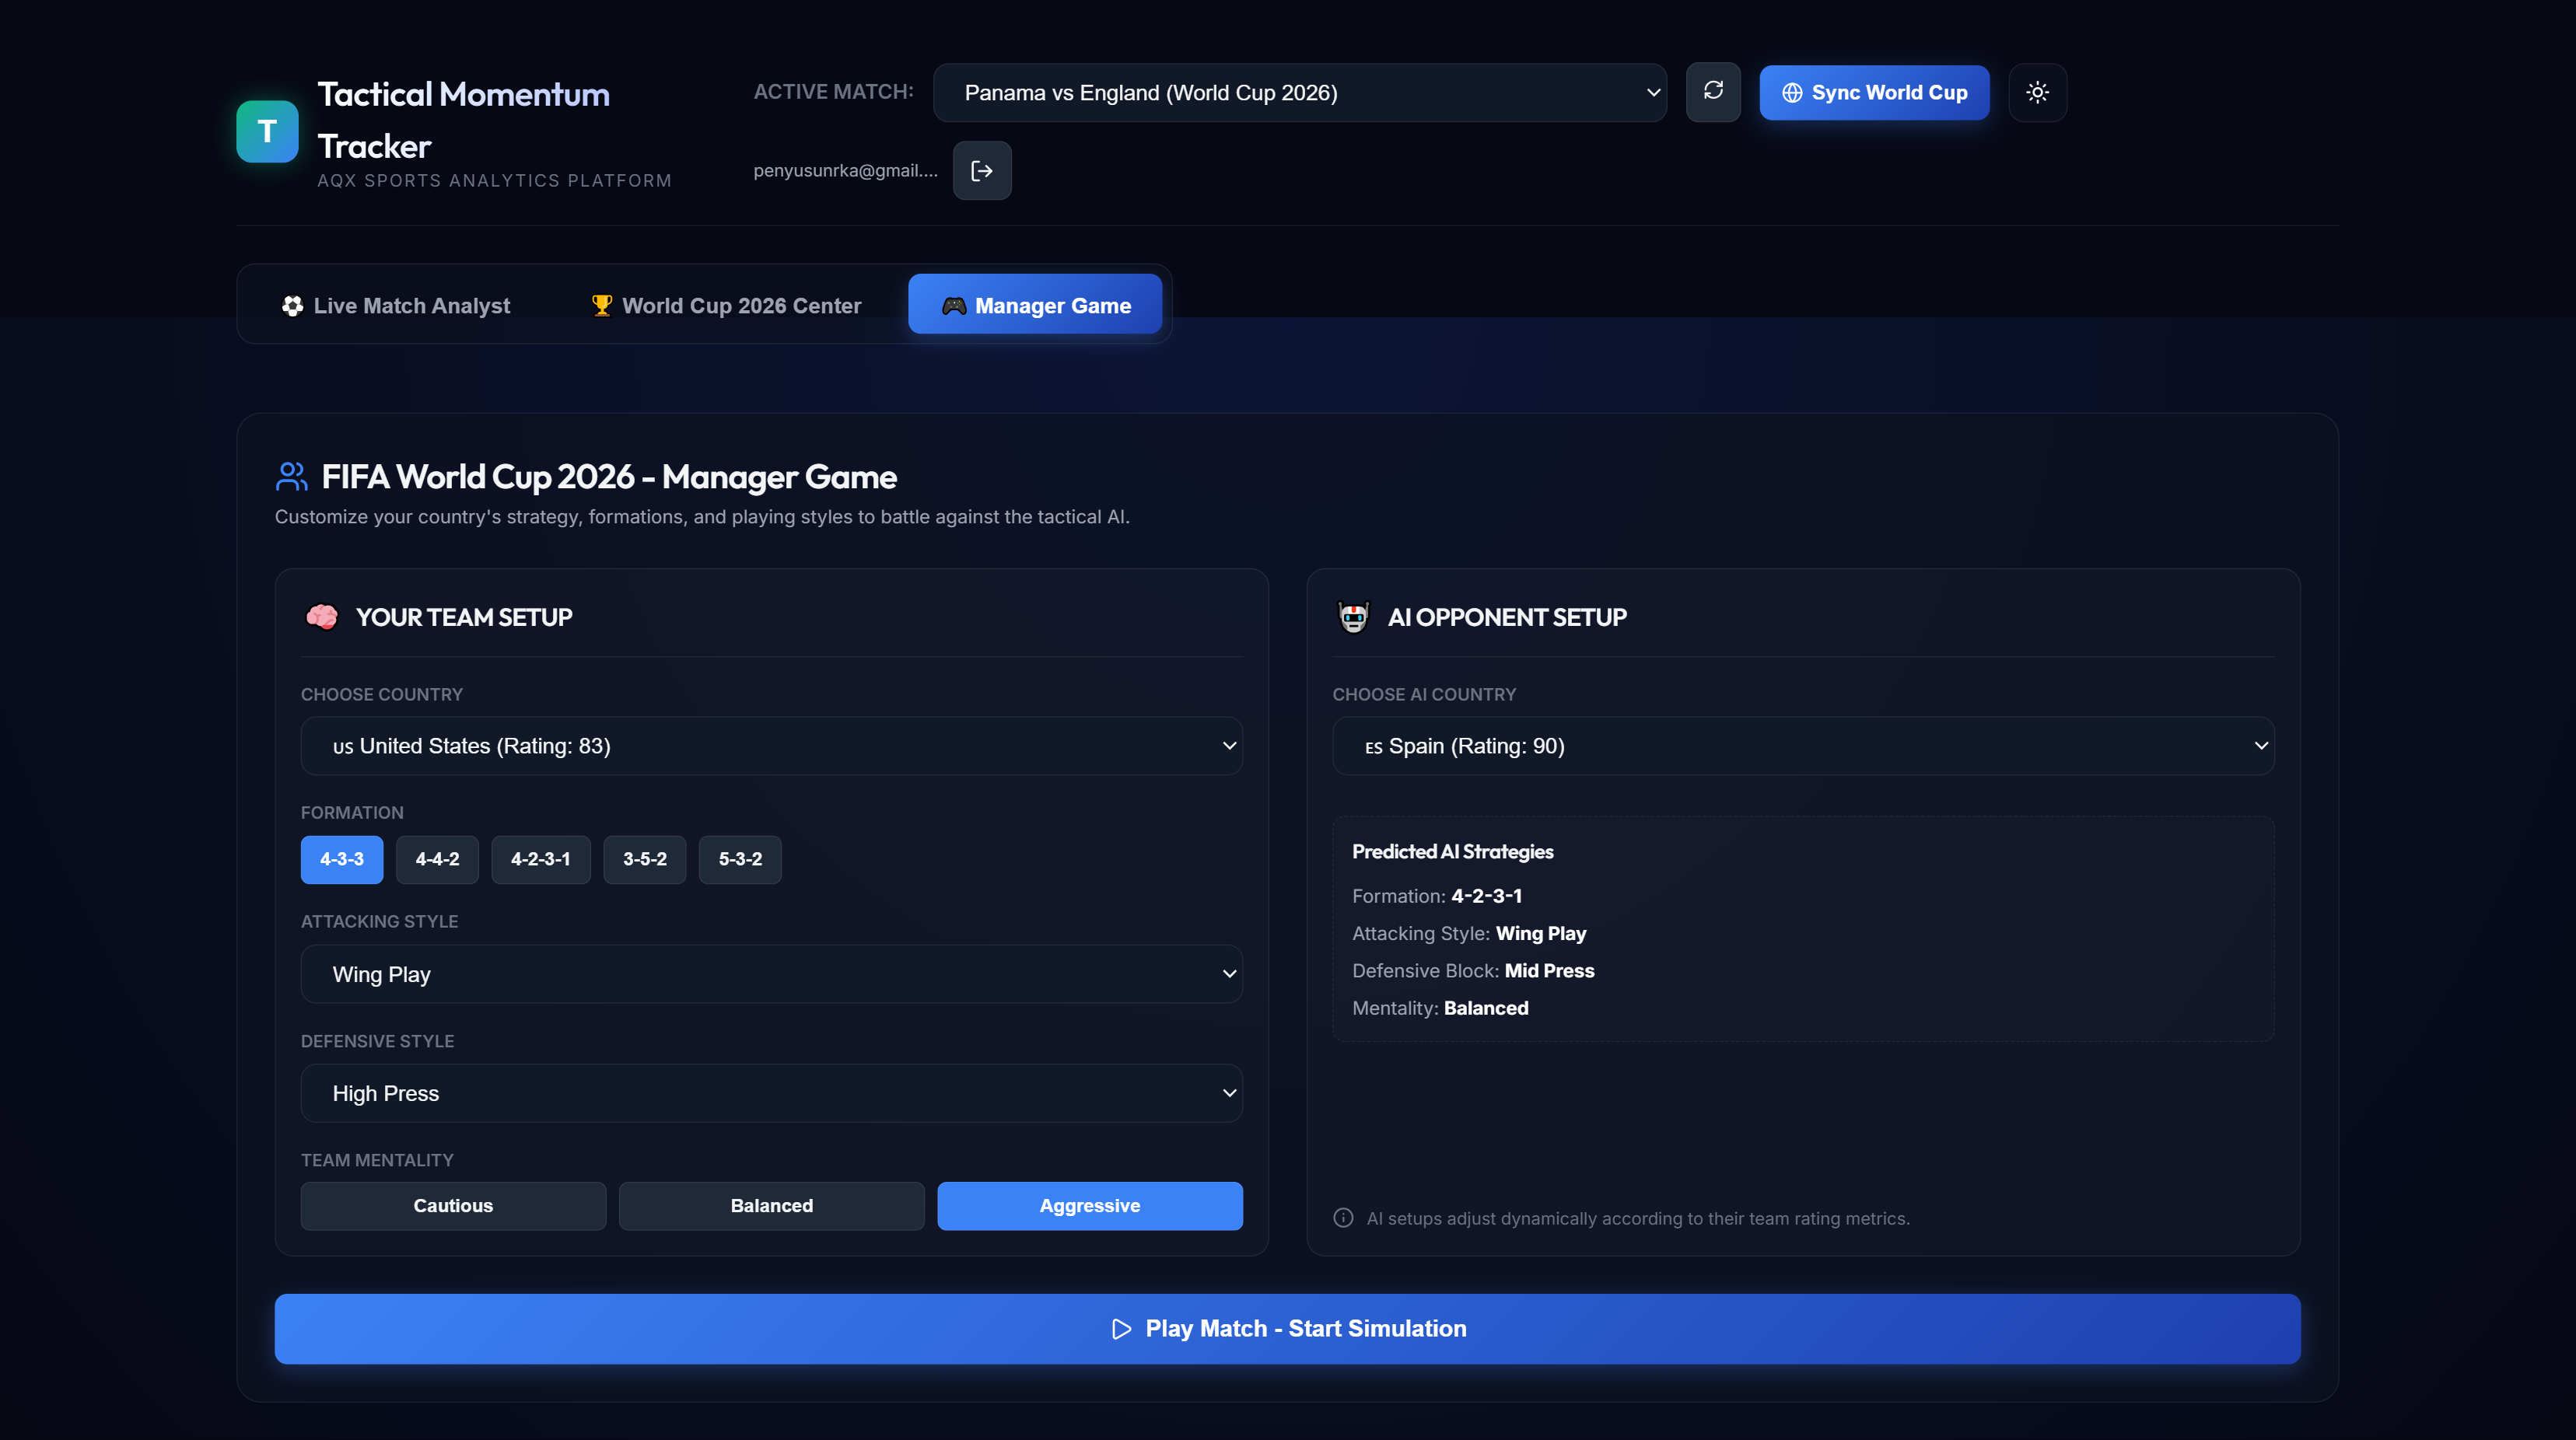The height and width of the screenshot is (1440, 2576).
Task: Open the Active Match dropdown
Action: tap(1299, 92)
